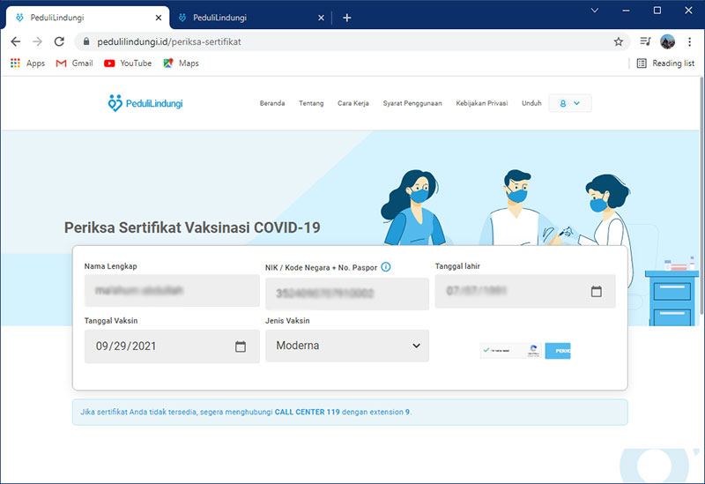705x484 pixels.
Task: Open Cara Kerja menu item
Action: pyautogui.click(x=353, y=103)
